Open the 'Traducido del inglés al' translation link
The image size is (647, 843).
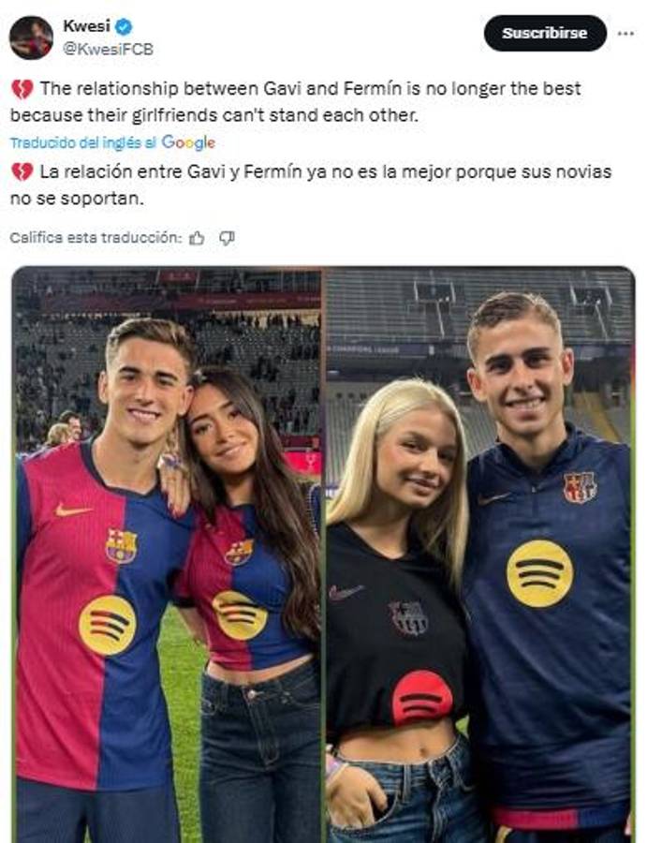(x=83, y=143)
